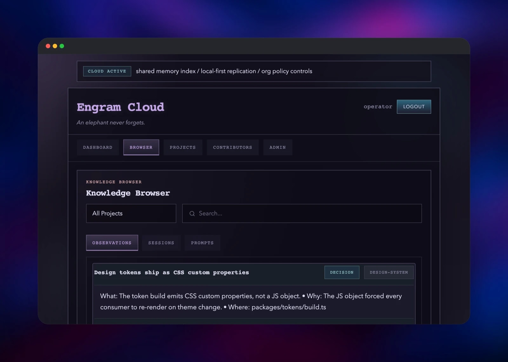Click 'An elephant never forgets.' tagline
This screenshot has height=362, width=508.
[111, 122]
